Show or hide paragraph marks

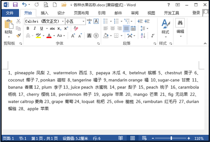tap(152, 36)
